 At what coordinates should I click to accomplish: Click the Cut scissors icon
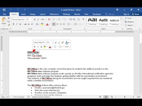click(9, 18)
